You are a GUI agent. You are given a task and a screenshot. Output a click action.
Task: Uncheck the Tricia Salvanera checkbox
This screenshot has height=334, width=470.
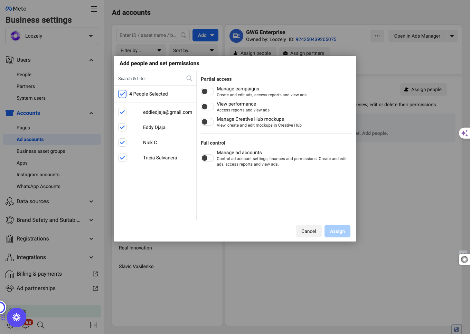(x=122, y=158)
